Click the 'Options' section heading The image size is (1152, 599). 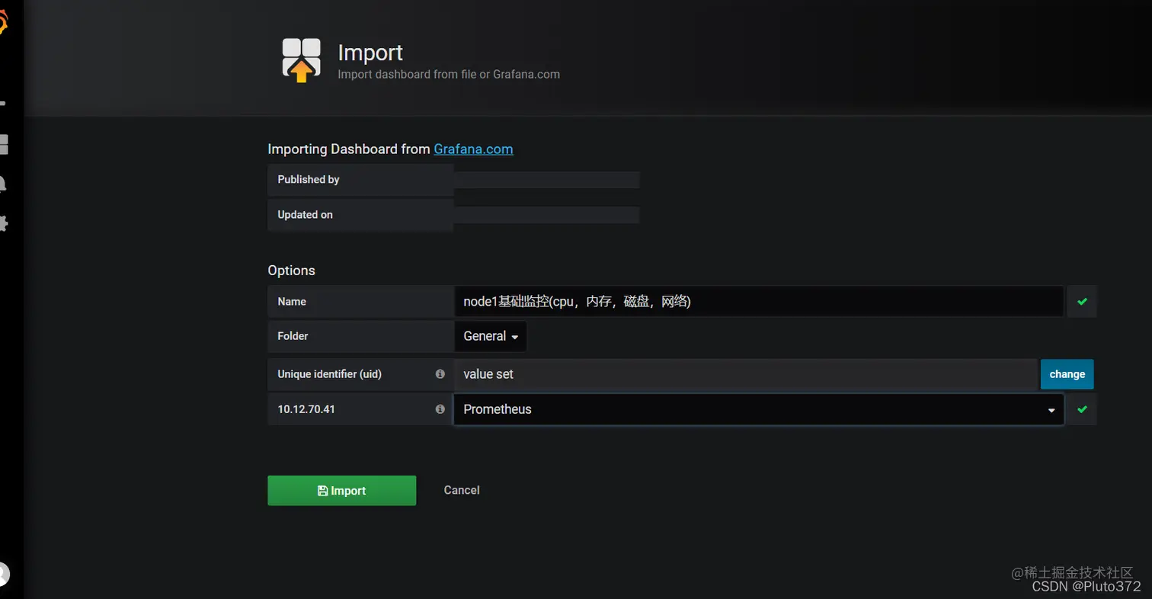click(x=291, y=271)
